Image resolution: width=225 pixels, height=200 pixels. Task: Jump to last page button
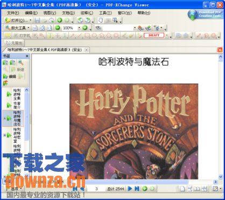coord(137,189)
